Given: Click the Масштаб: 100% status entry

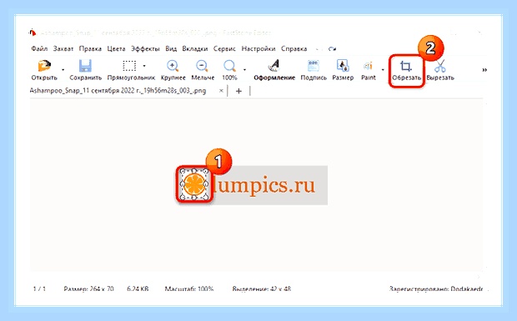Looking at the screenshot, I should [189, 289].
